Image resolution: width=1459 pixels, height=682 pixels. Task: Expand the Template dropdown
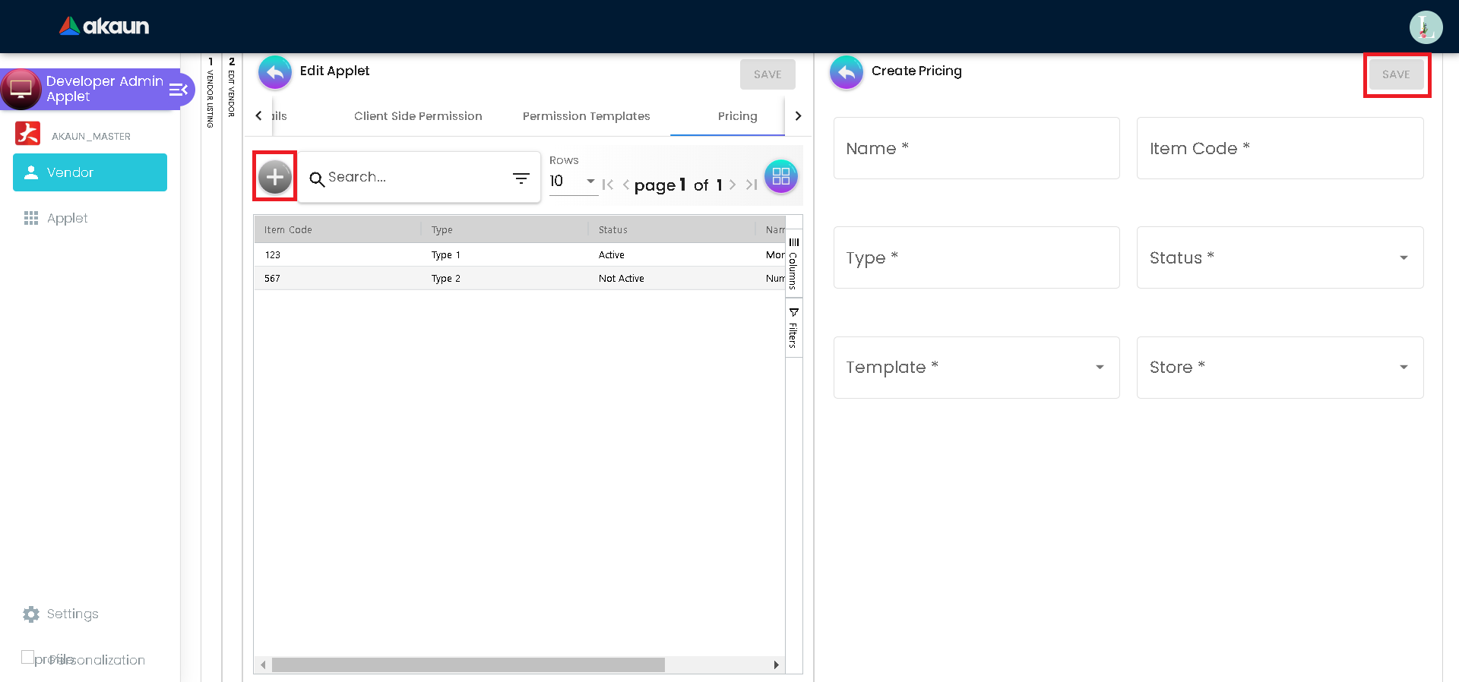coord(1099,367)
